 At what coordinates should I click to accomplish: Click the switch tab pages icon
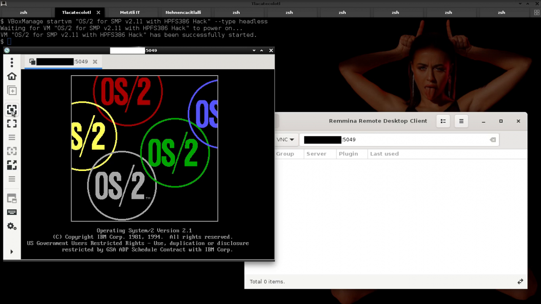12,198
